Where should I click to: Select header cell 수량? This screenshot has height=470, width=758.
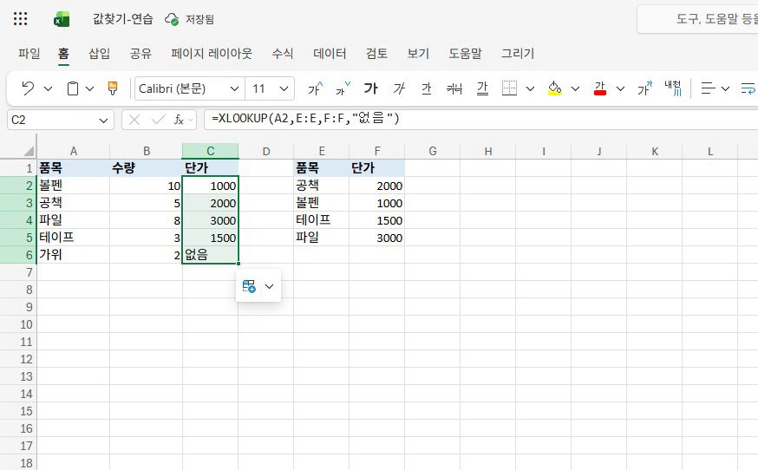click(146, 167)
